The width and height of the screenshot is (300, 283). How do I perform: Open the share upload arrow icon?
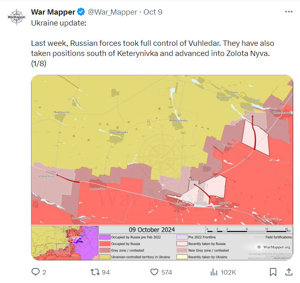(289, 272)
